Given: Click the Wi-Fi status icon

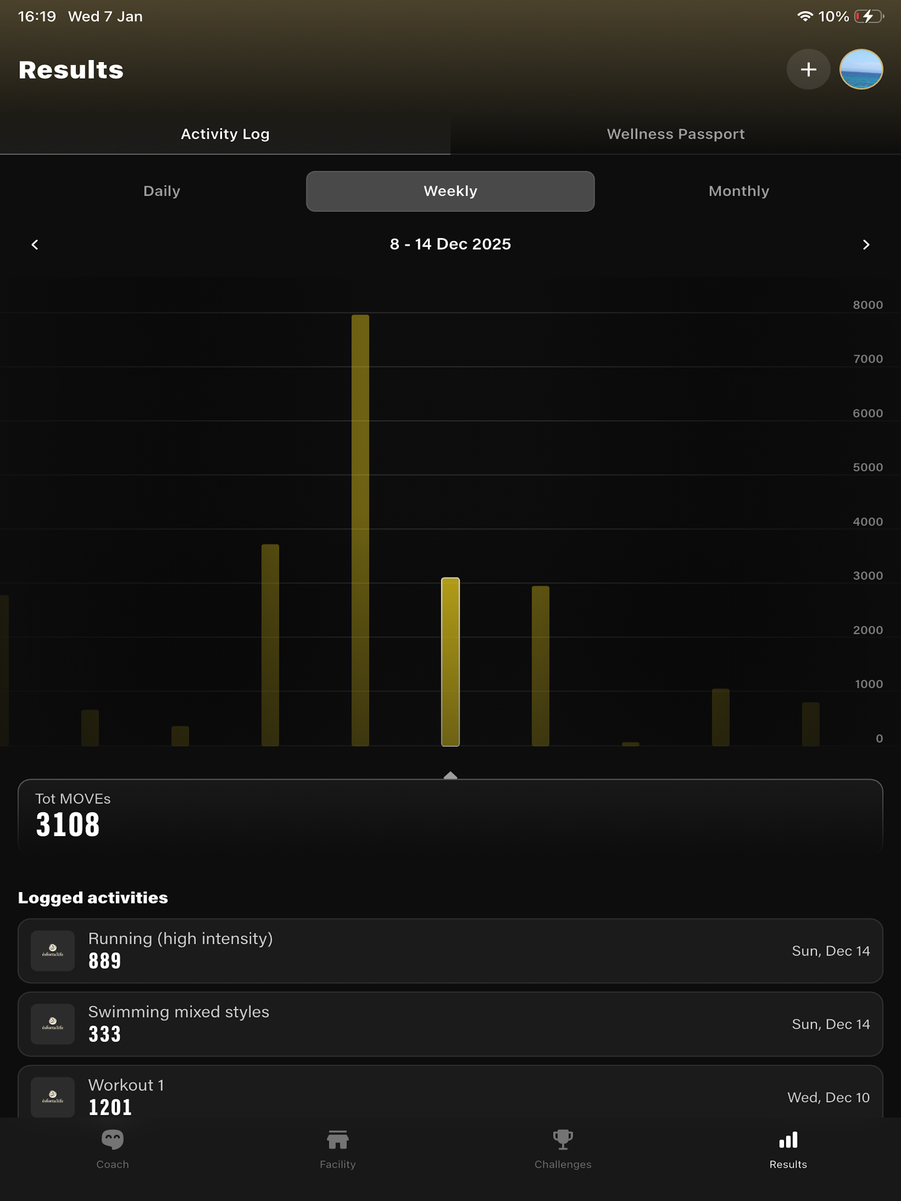Looking at the screenshot, I should pos(805,16).
